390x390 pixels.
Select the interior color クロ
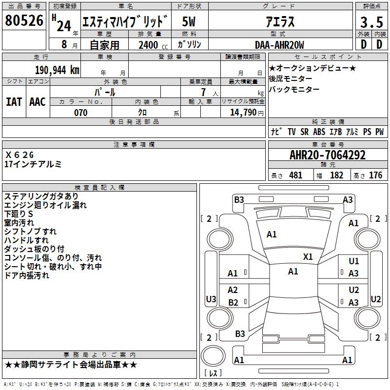pos(142,113)
